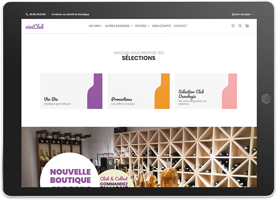Click 'meilleur par nature' subtitle

coord(57,104)
